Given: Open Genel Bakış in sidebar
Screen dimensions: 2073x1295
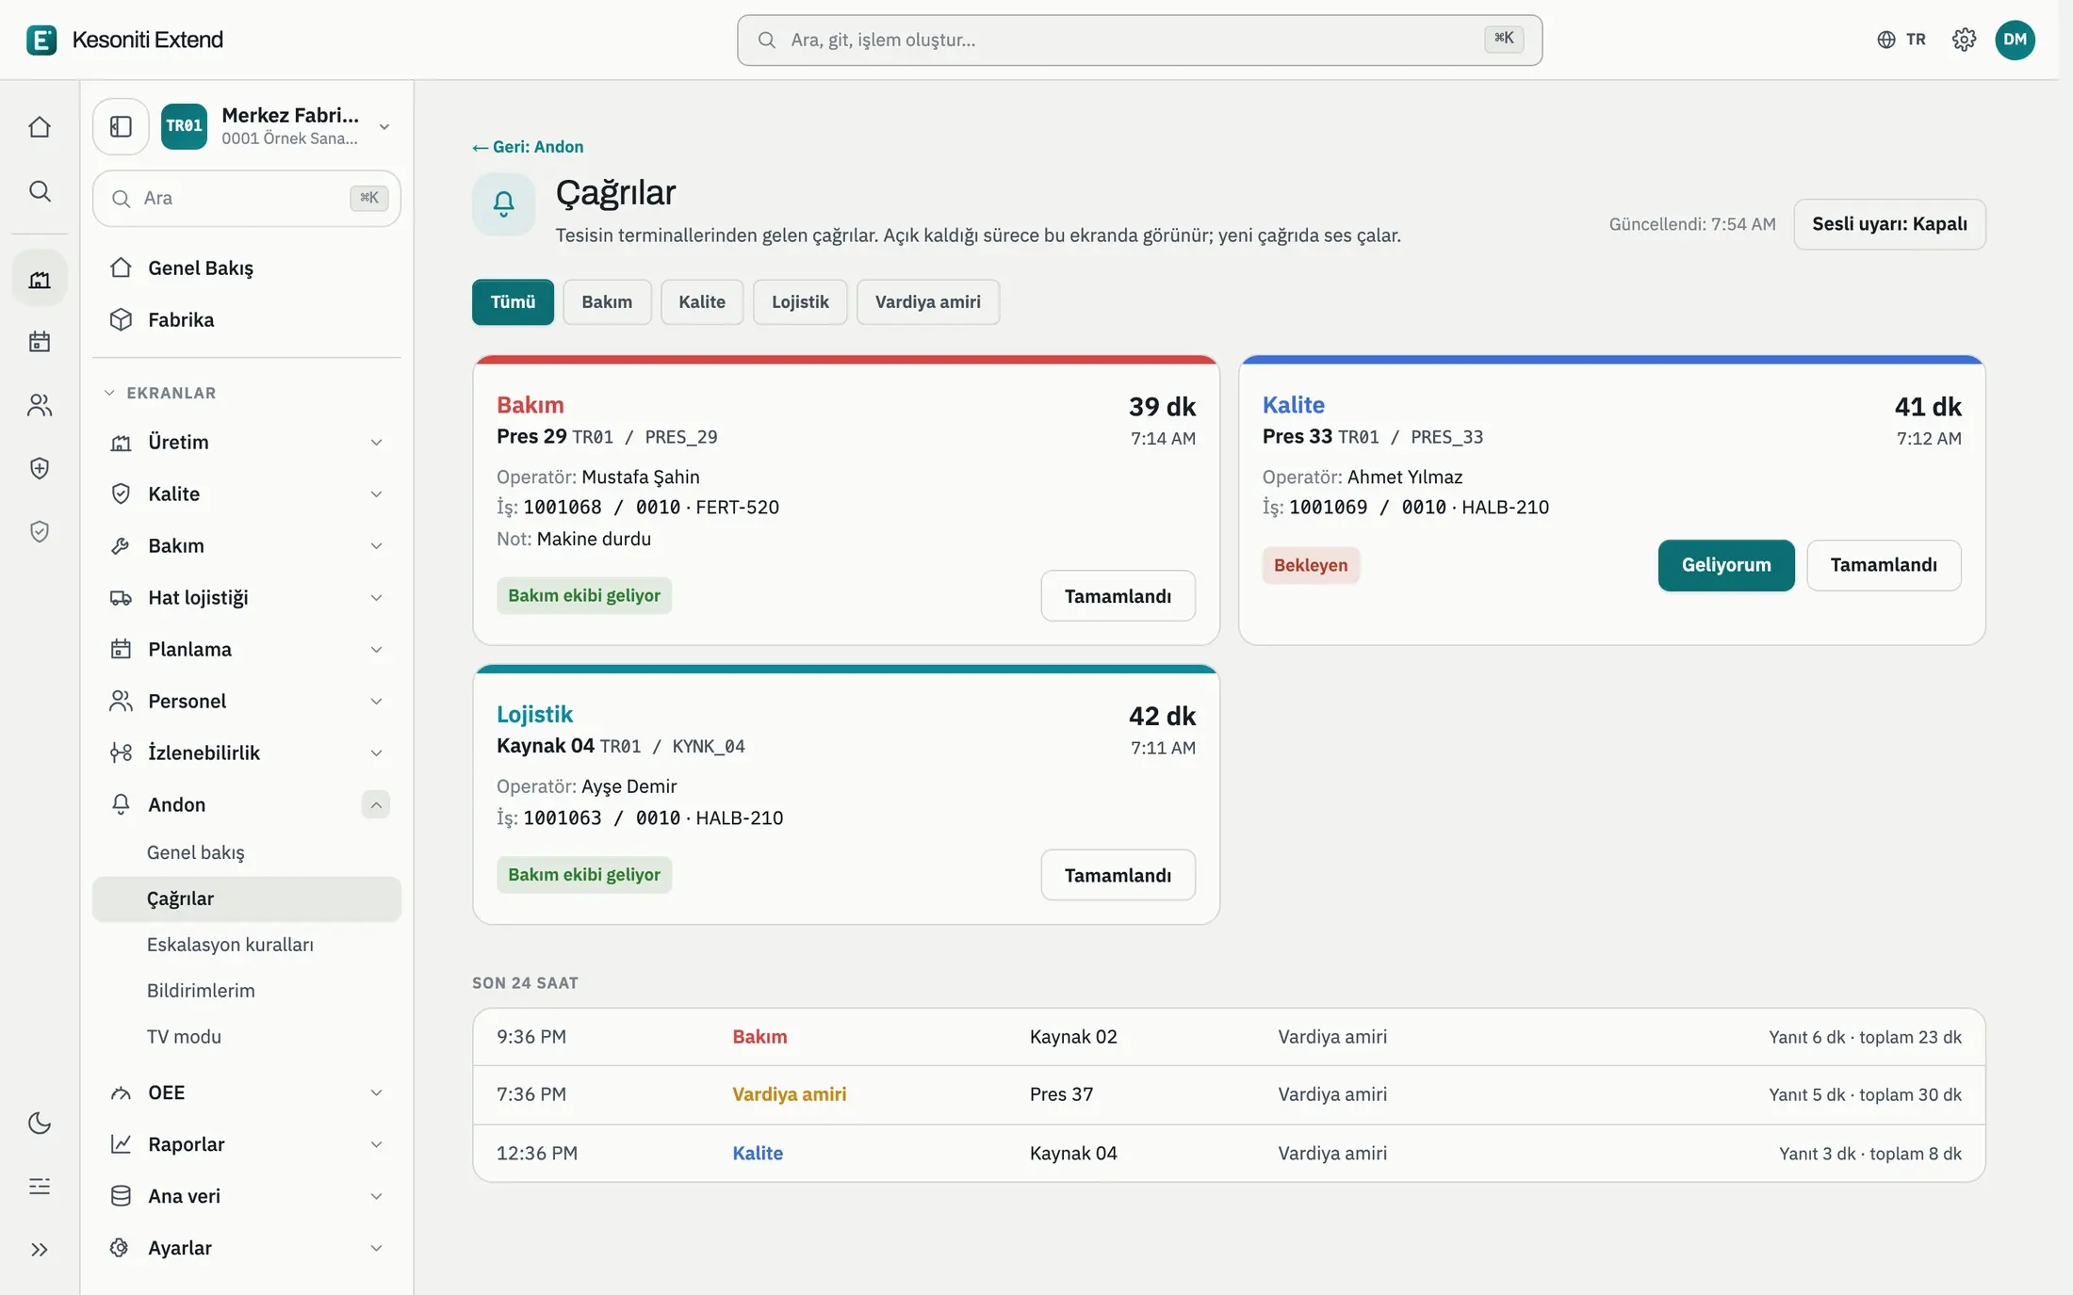Looking at the screenshot, I should (247, 268).
